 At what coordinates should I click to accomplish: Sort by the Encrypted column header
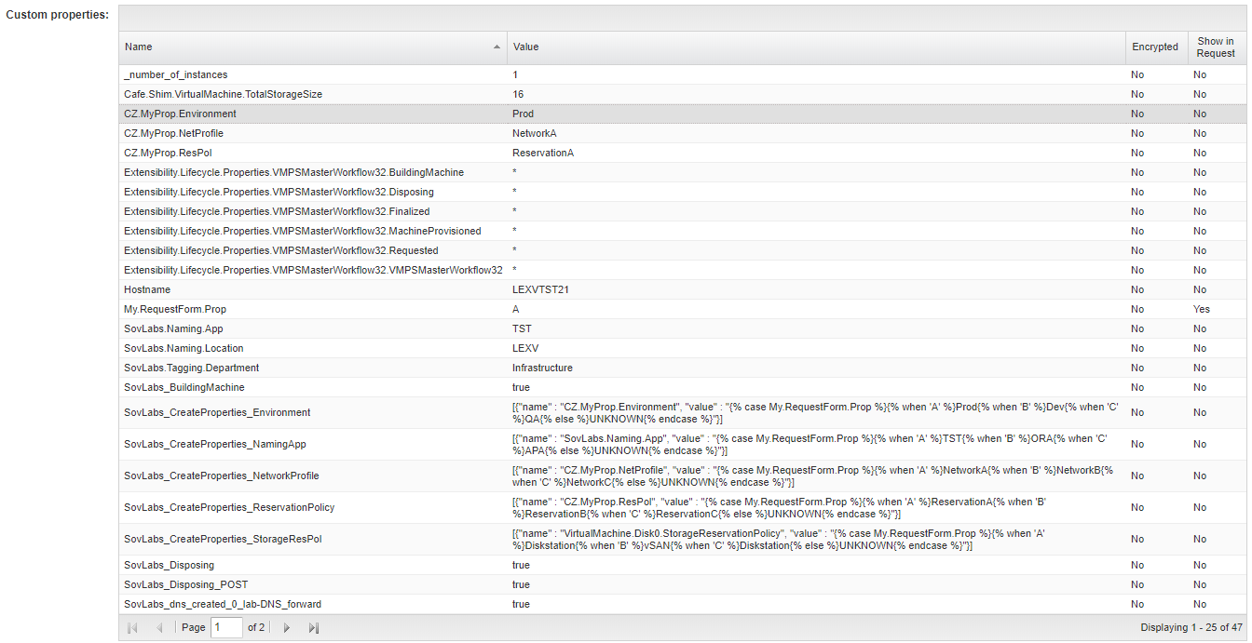pyautogui.click(x=1154, y=47)
